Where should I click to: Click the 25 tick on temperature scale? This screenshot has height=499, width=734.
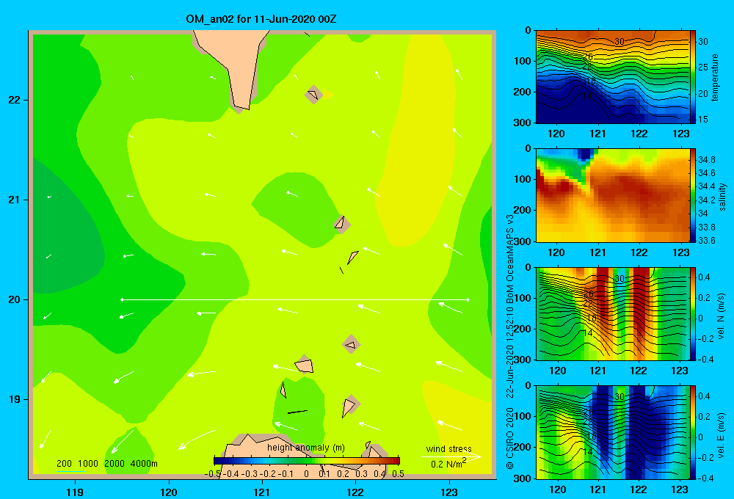pos(703,68)
